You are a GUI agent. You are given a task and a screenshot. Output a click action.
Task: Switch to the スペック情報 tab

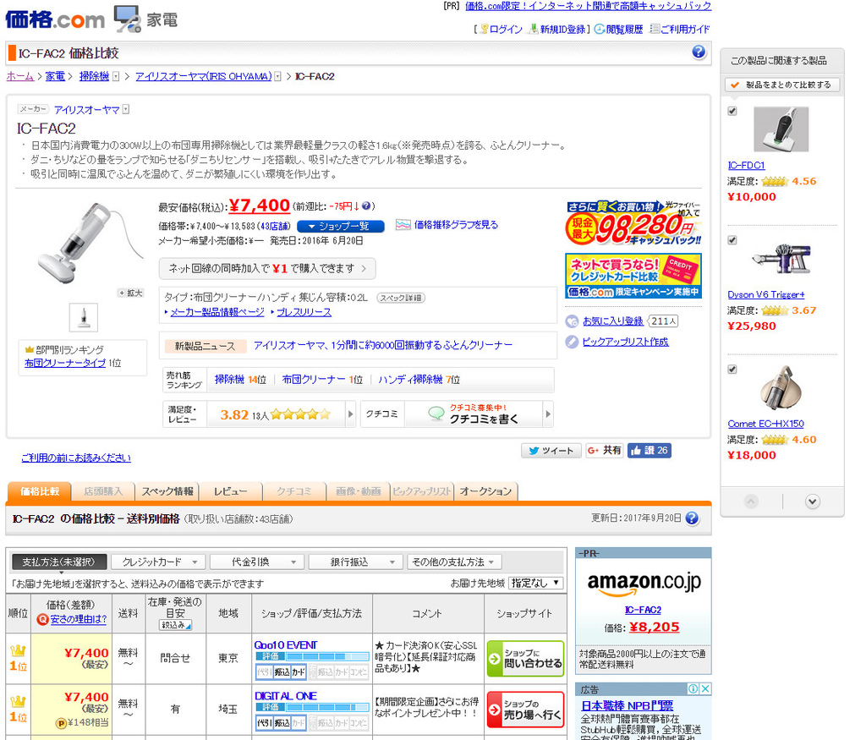click(x=167, y=491)
